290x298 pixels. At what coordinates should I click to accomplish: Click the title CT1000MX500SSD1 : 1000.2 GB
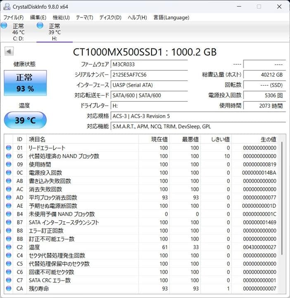tap(145, 52)
